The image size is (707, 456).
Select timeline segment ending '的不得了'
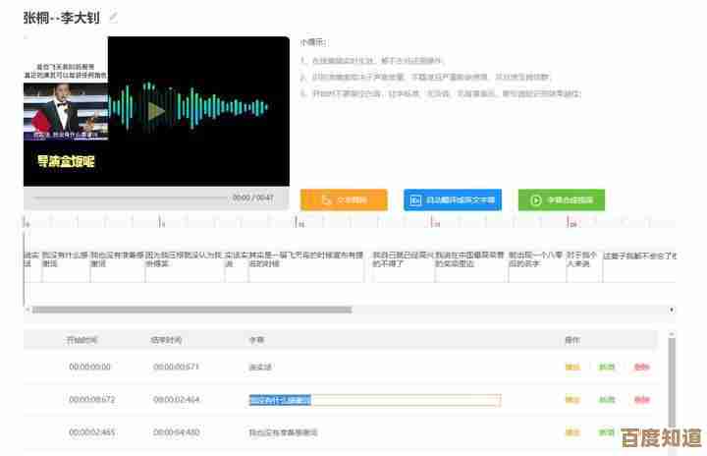(x=404, y=266)
